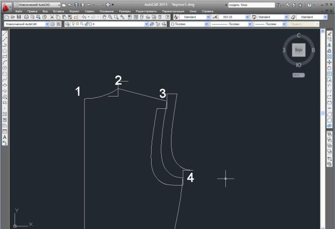The height and width of the screenshot is (229, 335).
Task: Expand the multileader style Standard dropdown
Action: [x=325, y=17]
